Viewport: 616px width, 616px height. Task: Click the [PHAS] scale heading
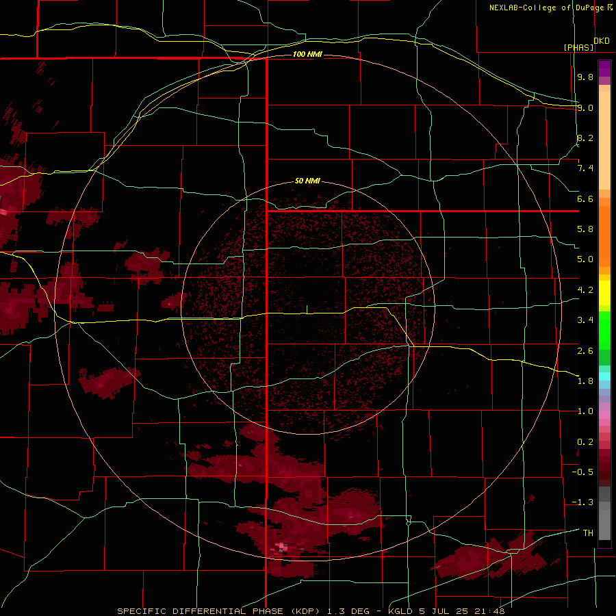pyautogui.click(x=578, y=47)
